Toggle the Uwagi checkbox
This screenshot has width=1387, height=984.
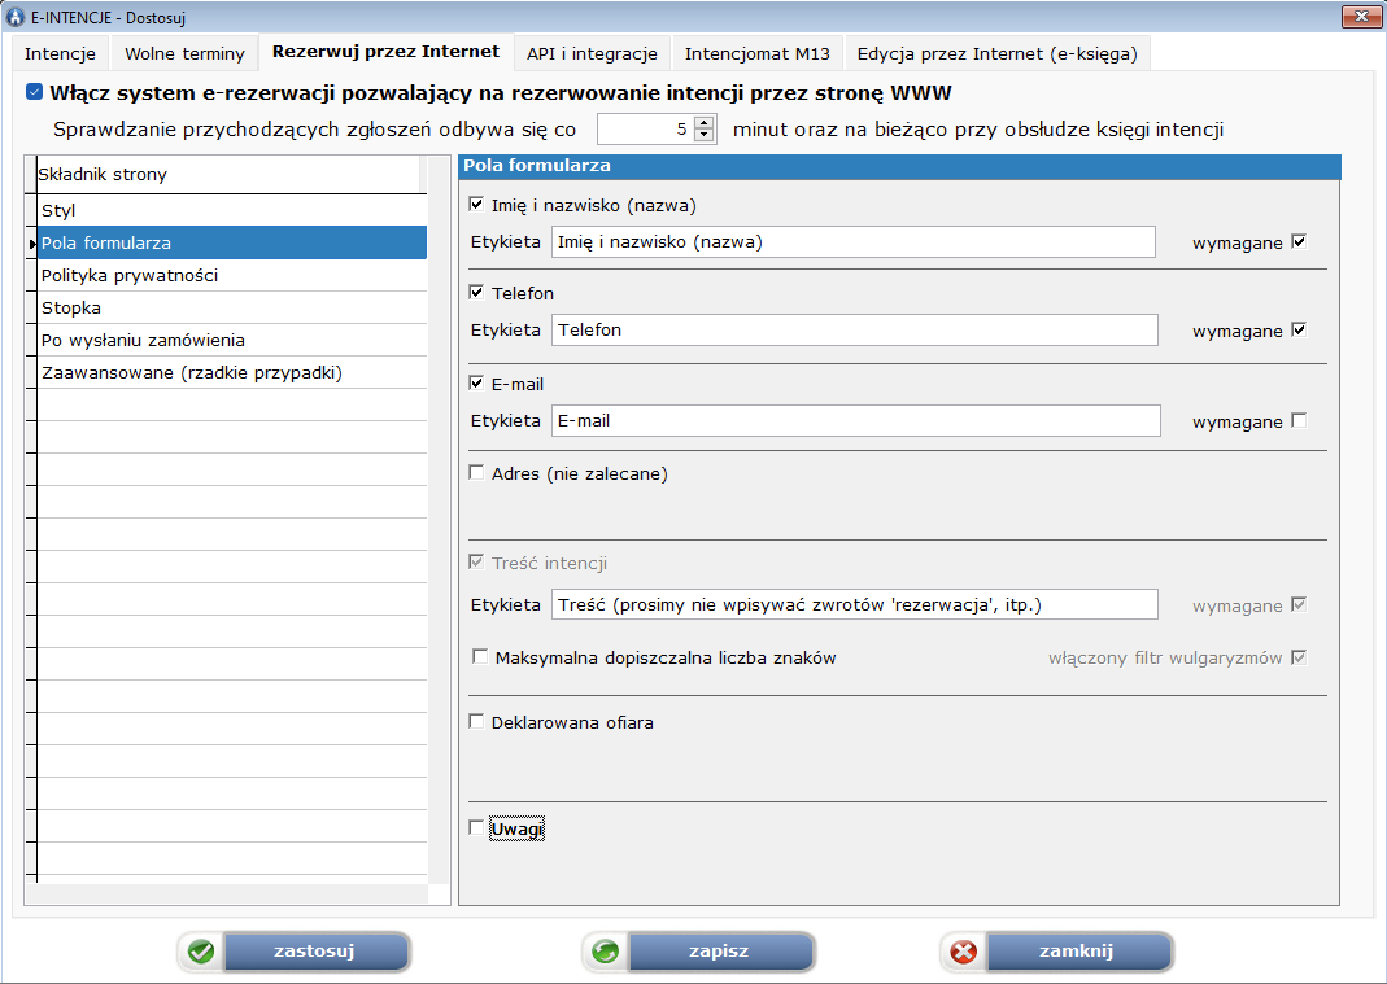pos(477,828)
